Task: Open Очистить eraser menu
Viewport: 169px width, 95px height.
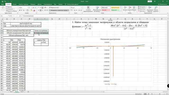Action: (141, 11)
